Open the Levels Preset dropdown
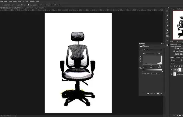This screenshot has height=117, width=183. coord(153,50)
